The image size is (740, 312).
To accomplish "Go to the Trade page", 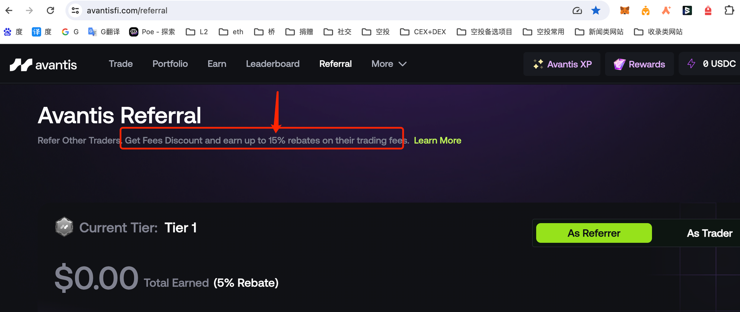I will (121, 64).
